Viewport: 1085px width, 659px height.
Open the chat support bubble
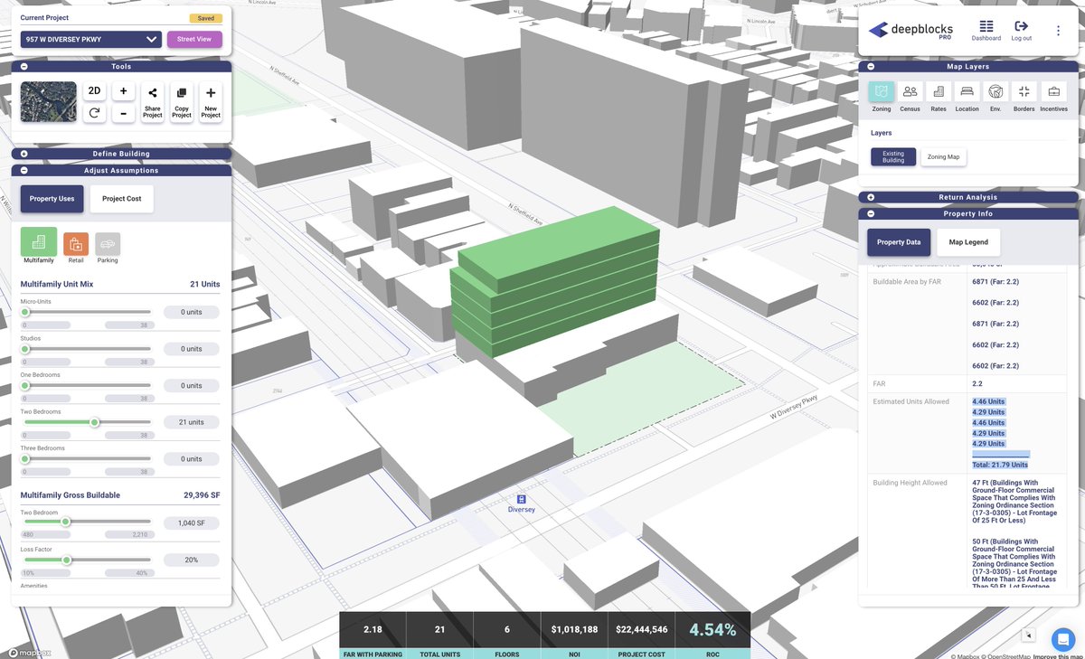1063,638
